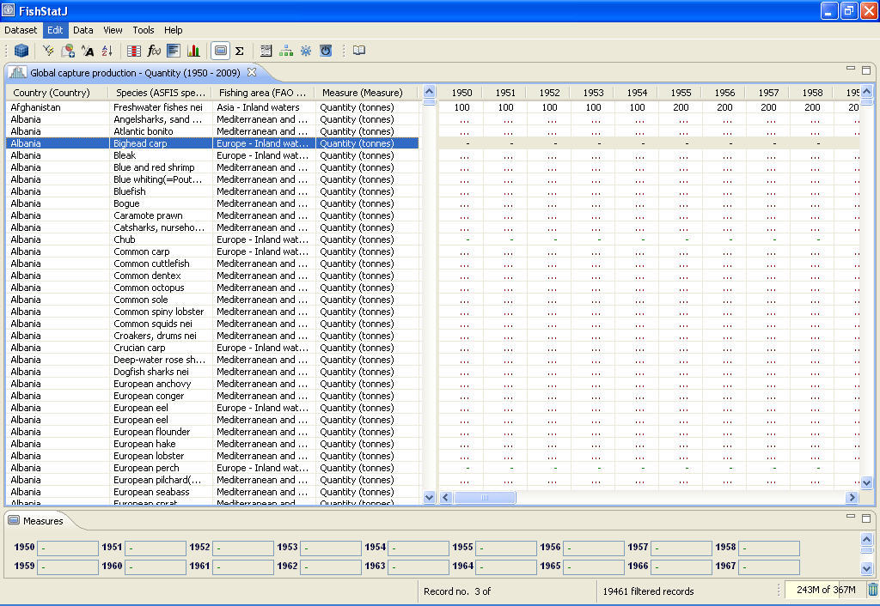This screenshot has height=606, width=880.
Task: Click the red table display icon
Action: pos(132,50)
